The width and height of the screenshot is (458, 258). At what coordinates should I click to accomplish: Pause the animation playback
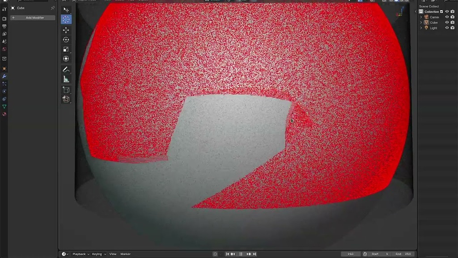tap(241, 254)
